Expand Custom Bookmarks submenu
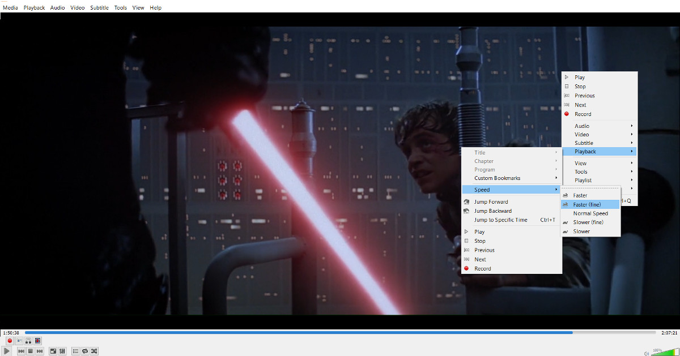This screenshot has height=356, width=680. pyautogui.click(x=512, y=178)
